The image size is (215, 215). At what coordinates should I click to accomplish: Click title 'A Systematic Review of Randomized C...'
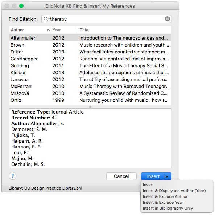[x=124, y=93]
